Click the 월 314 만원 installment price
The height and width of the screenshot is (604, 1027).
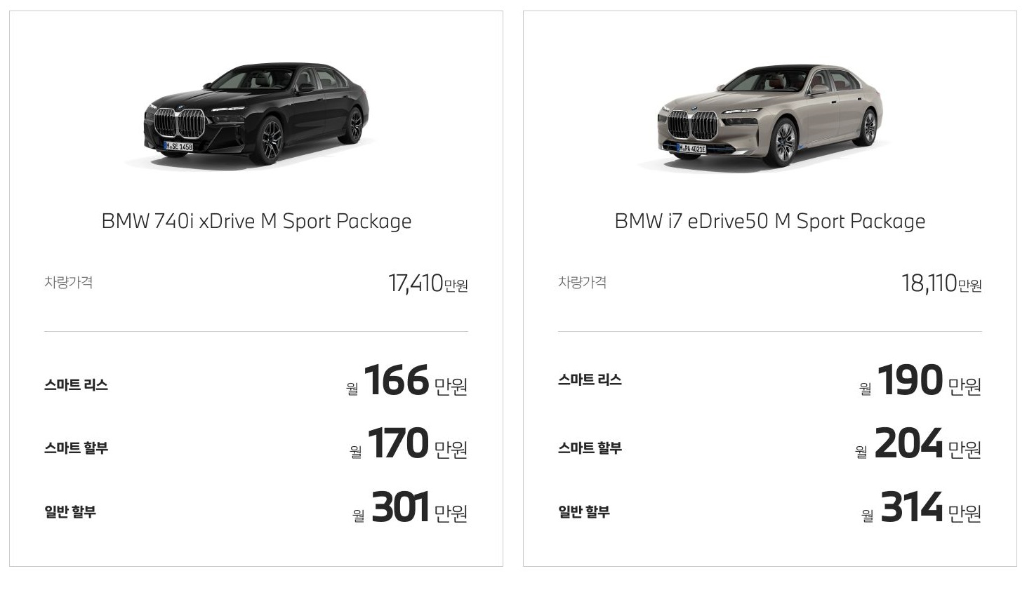pos(921,508)
